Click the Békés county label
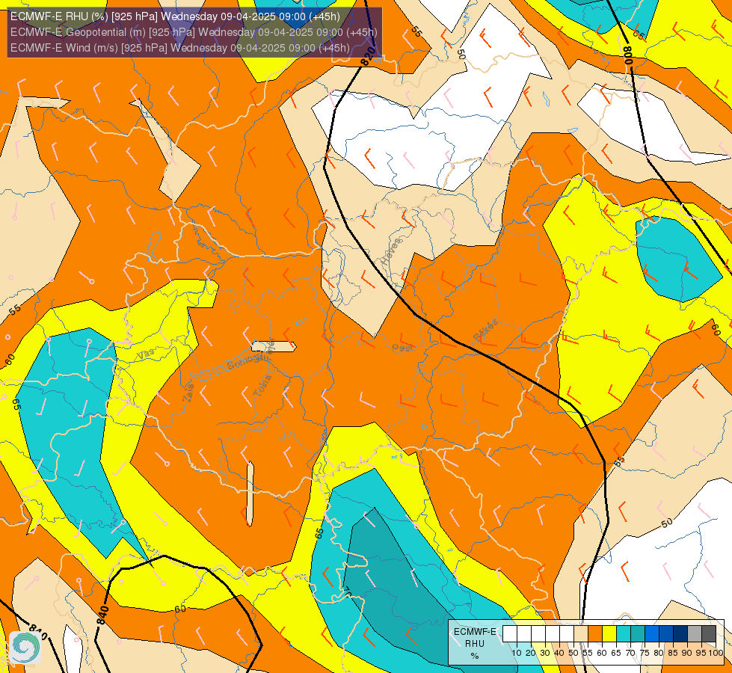 (x=485, y=330)
